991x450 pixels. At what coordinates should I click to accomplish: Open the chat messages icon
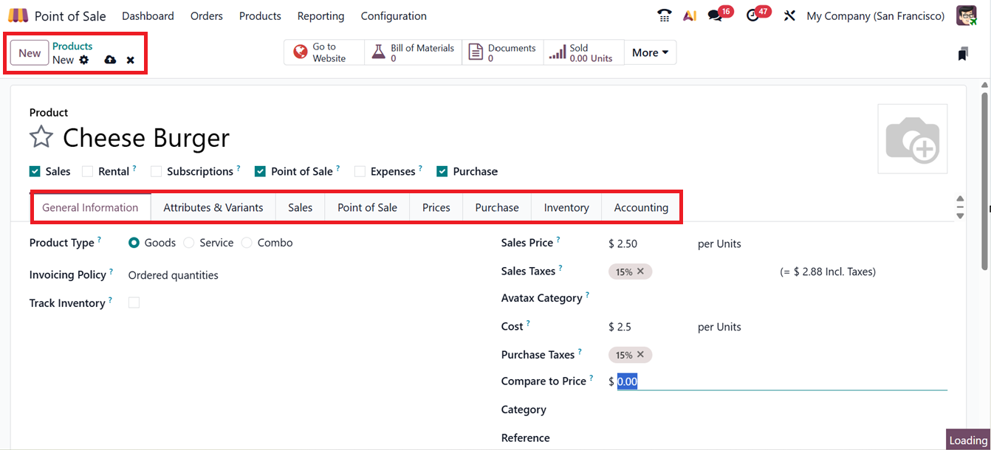(714, 15)
